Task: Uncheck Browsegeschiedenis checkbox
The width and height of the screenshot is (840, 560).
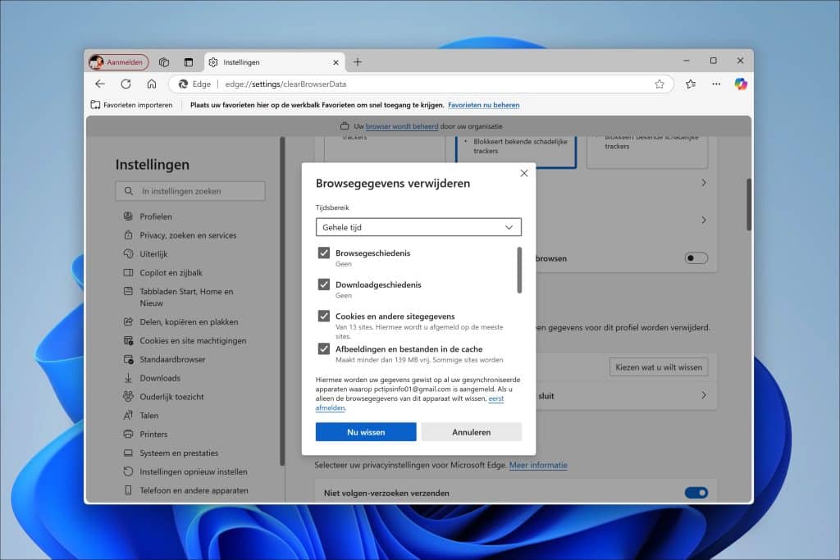Action: point(323,253)
